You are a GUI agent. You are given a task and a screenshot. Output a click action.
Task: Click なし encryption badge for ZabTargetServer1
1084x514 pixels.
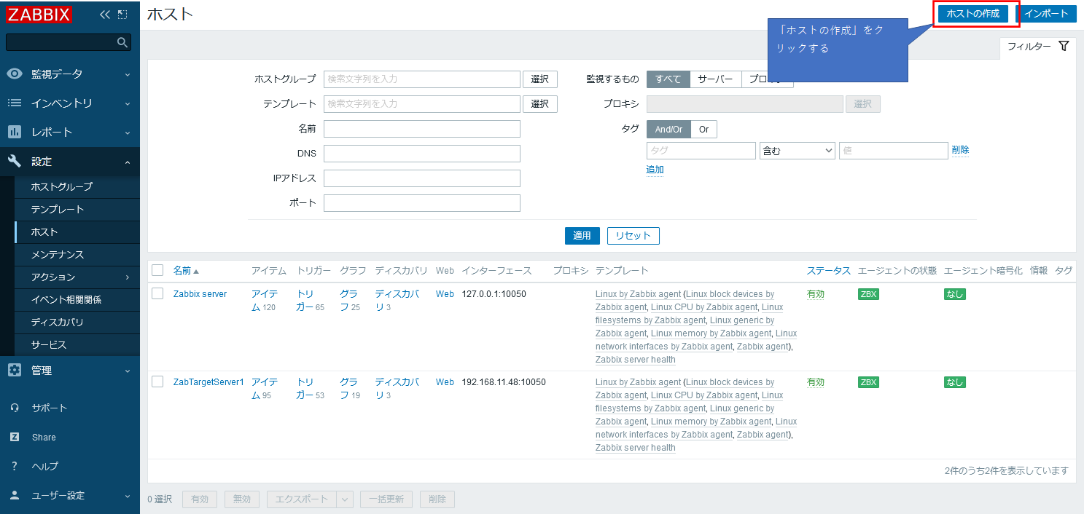[954, 381]
